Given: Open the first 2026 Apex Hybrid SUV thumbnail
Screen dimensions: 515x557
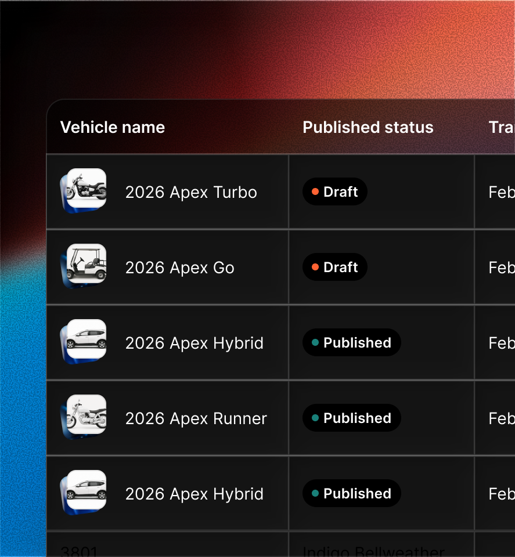Looking at the screenshot, I should pos(86,339).
